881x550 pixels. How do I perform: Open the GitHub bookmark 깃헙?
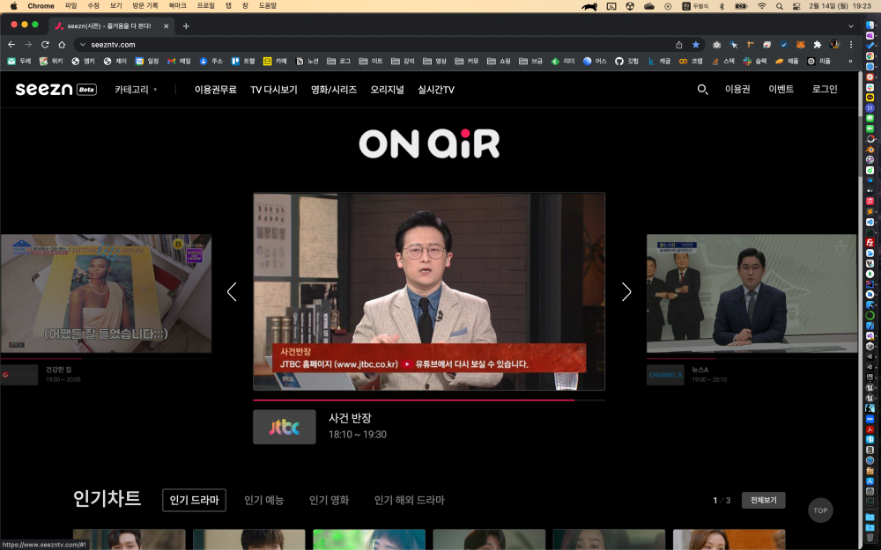[626, 62]
